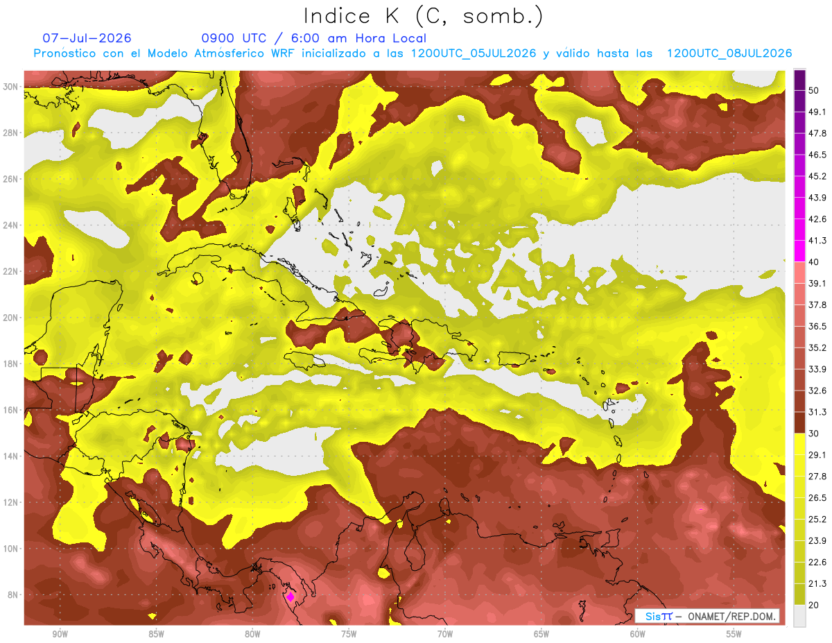Viewport: 832px width, 643px height.
Task: Click the '30N' latitude label
Action: coord(11,87)
